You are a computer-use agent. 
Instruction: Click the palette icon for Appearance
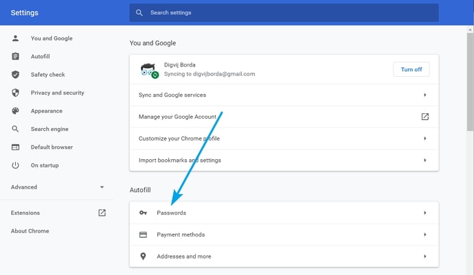tap(15, 111)
